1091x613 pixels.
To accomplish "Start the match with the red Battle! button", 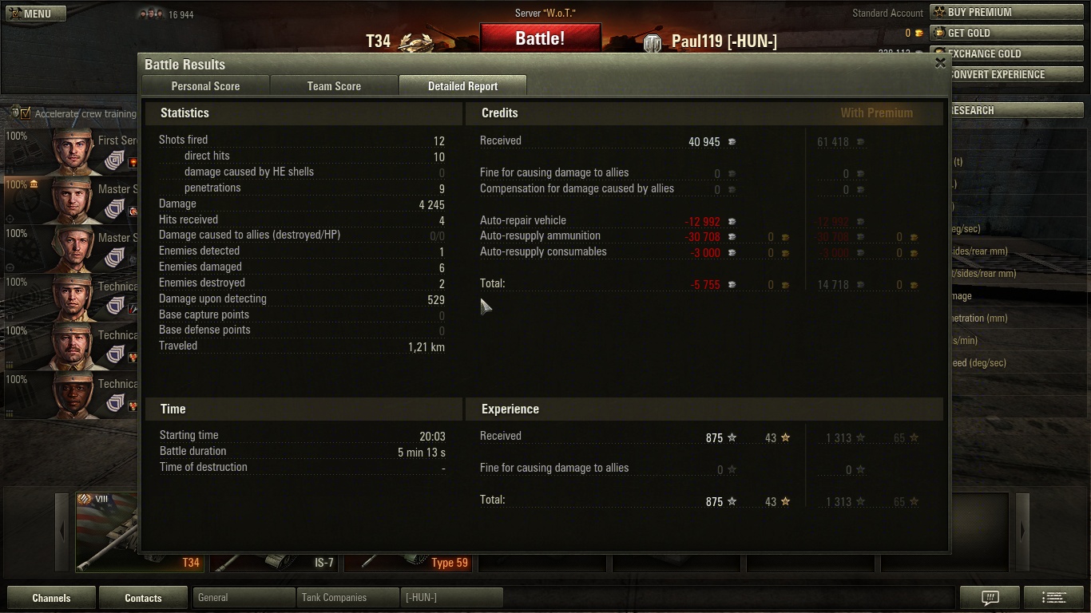I will (x=540, y=38).
